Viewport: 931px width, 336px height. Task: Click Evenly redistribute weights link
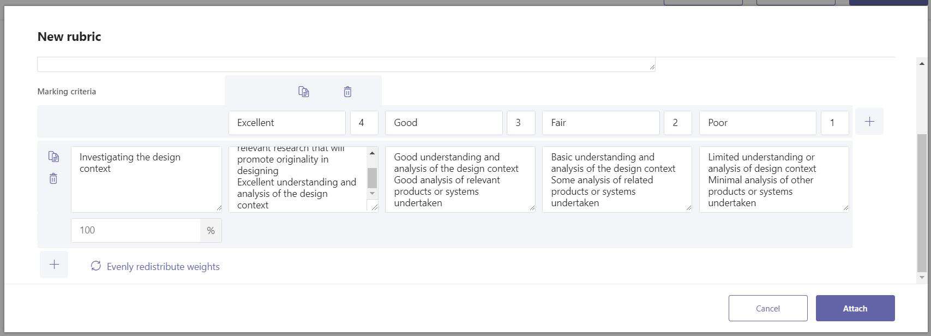(163, 267)
